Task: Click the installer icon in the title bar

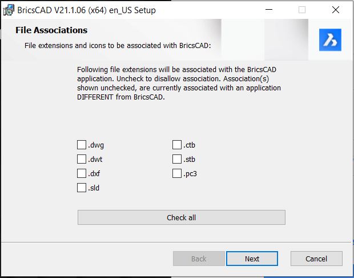Action: (9, 10)
